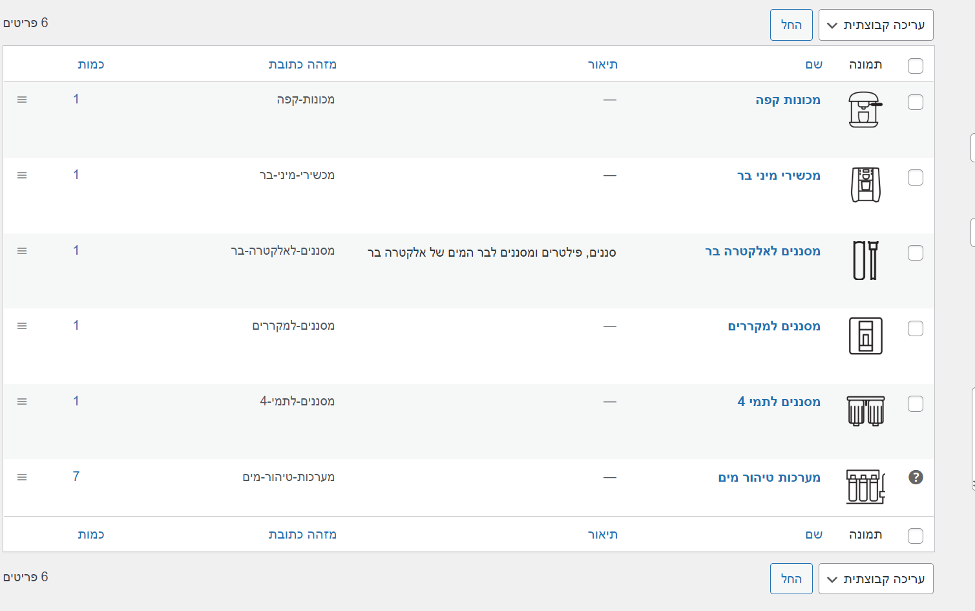Open the bottom עריכה קבוצתית bulk actions dropdown
975x611 pixels.
click(875, 579)
